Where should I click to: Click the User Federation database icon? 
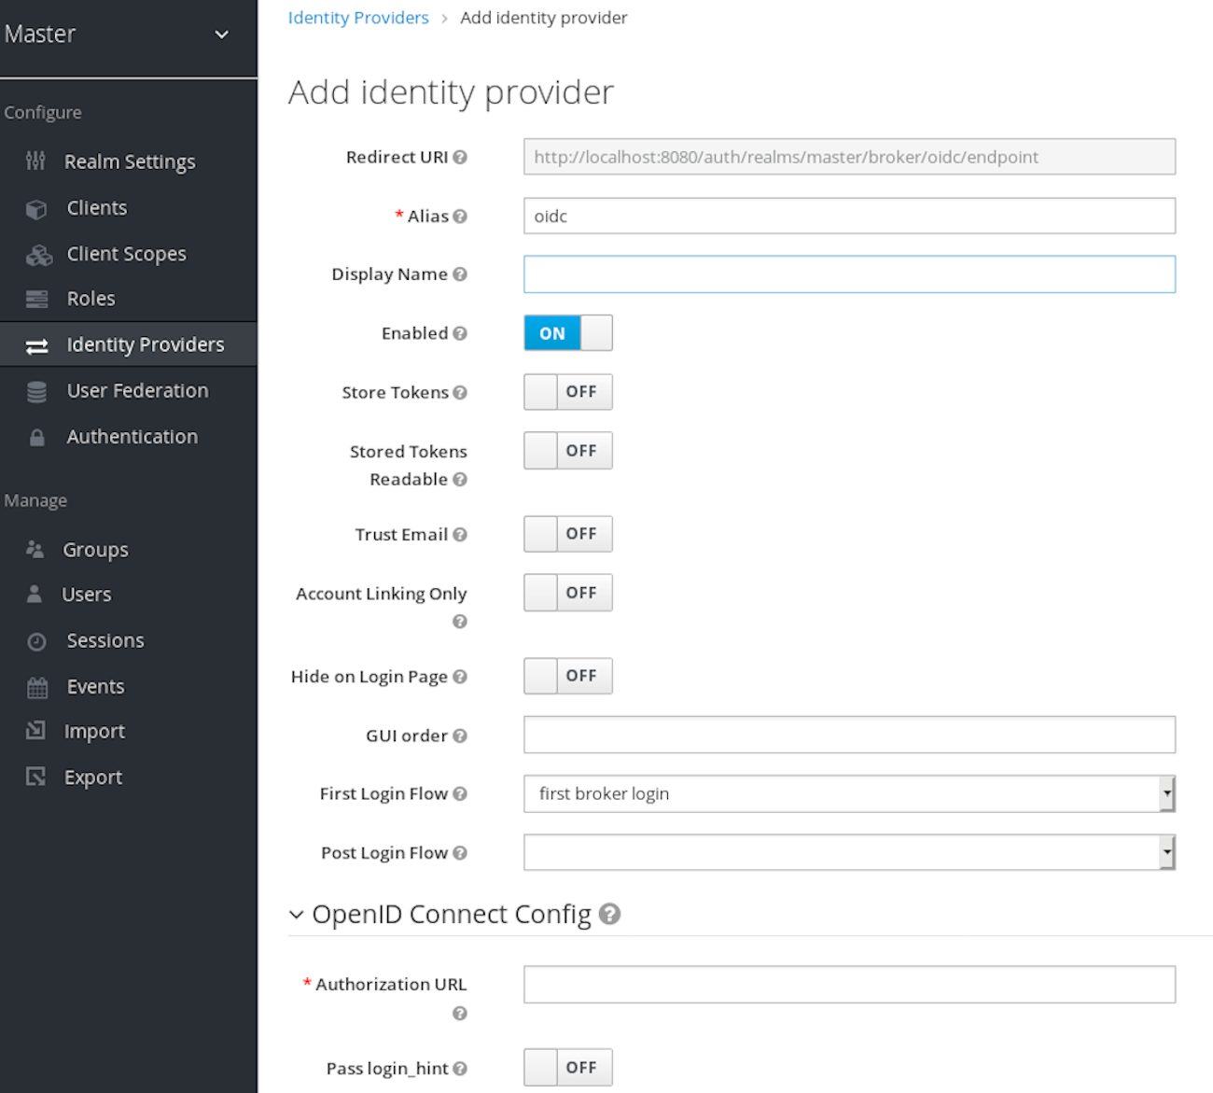tap(36, 392)
